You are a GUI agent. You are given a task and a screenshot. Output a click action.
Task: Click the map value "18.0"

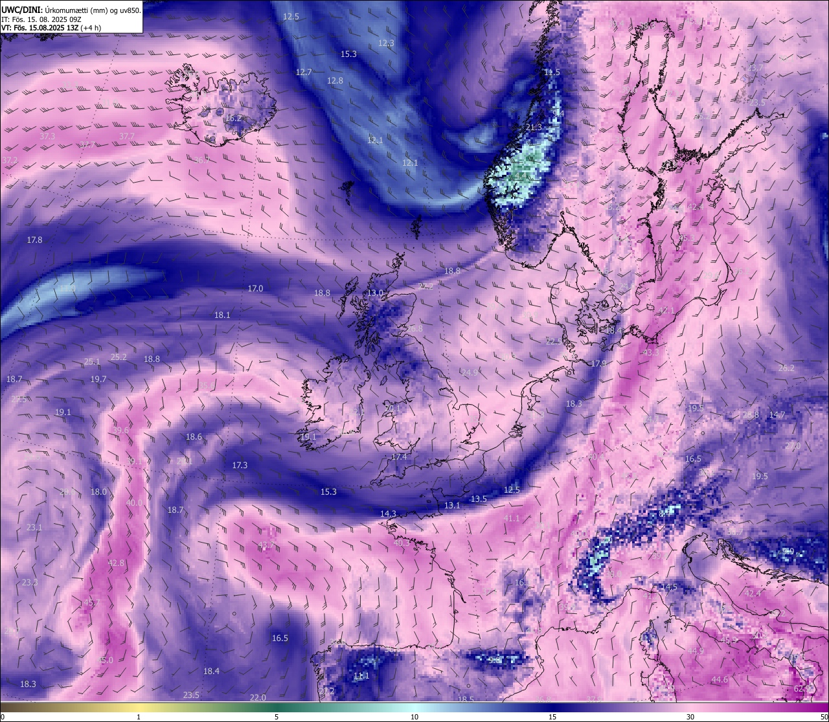tap(98, 492)
